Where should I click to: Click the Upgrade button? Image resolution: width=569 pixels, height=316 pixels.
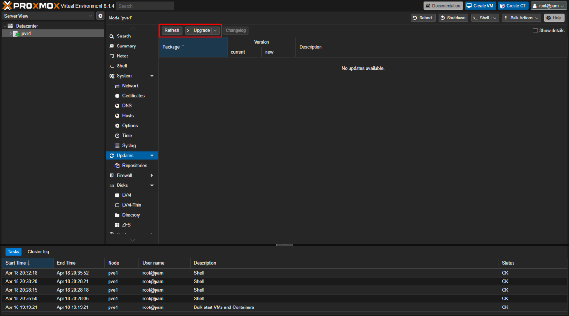pos(198,30)
